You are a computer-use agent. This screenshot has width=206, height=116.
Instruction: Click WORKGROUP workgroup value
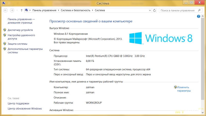pyautogui.click(x=94, y=103)
